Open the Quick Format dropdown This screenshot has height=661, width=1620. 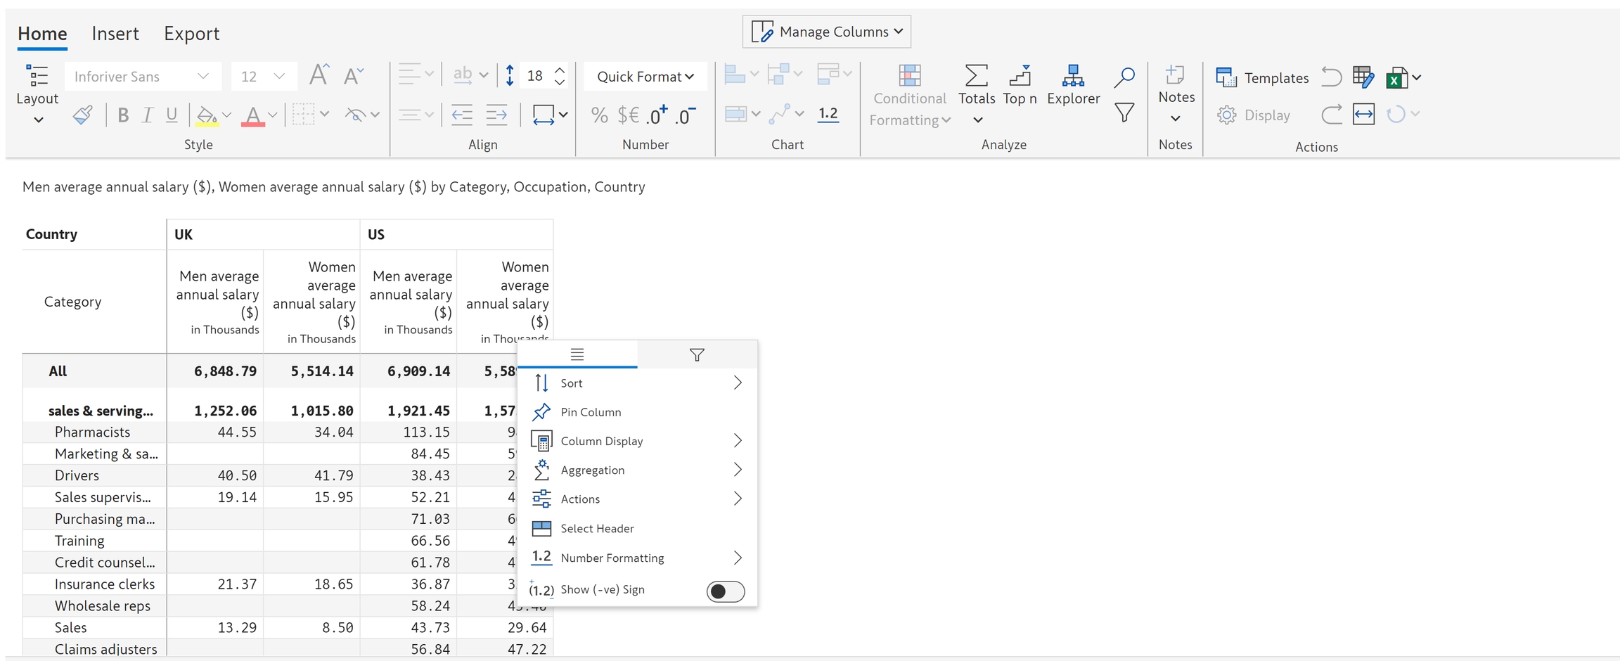[x=645, y=77]
